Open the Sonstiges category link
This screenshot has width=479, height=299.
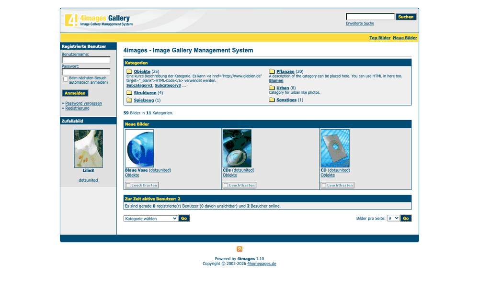click(x=286, y=100)
